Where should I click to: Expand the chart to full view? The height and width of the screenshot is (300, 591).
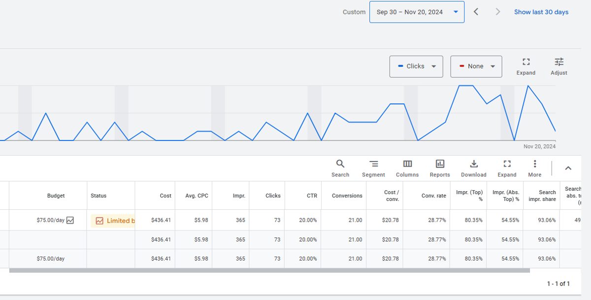point(526,67)
